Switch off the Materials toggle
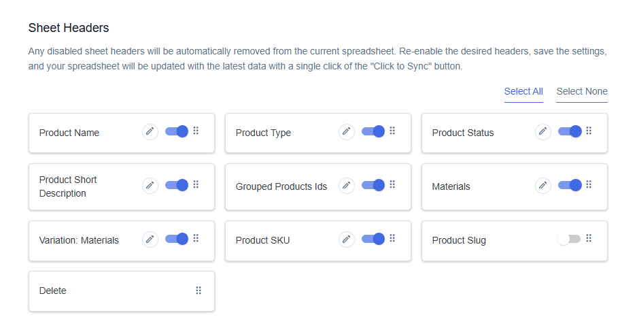 point(570,185)
